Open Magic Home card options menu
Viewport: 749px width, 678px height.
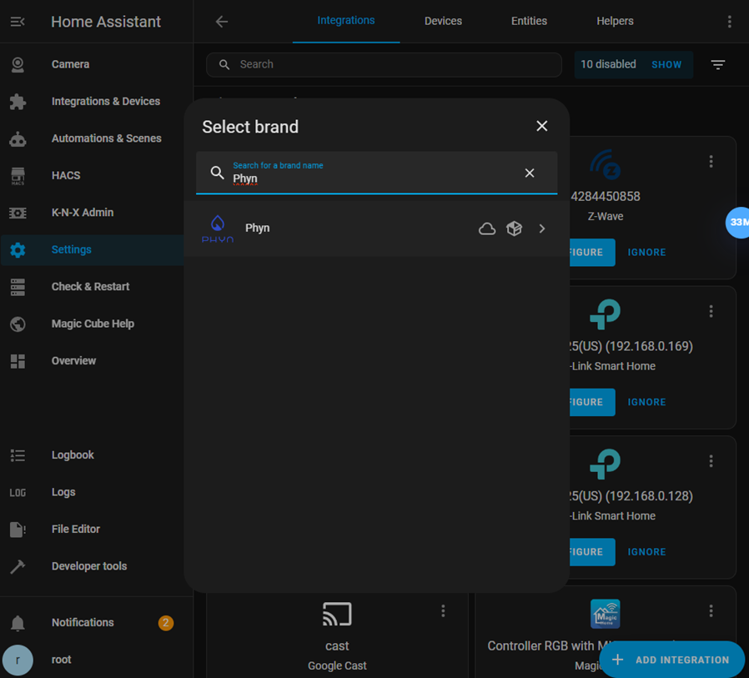click(711, 611)
